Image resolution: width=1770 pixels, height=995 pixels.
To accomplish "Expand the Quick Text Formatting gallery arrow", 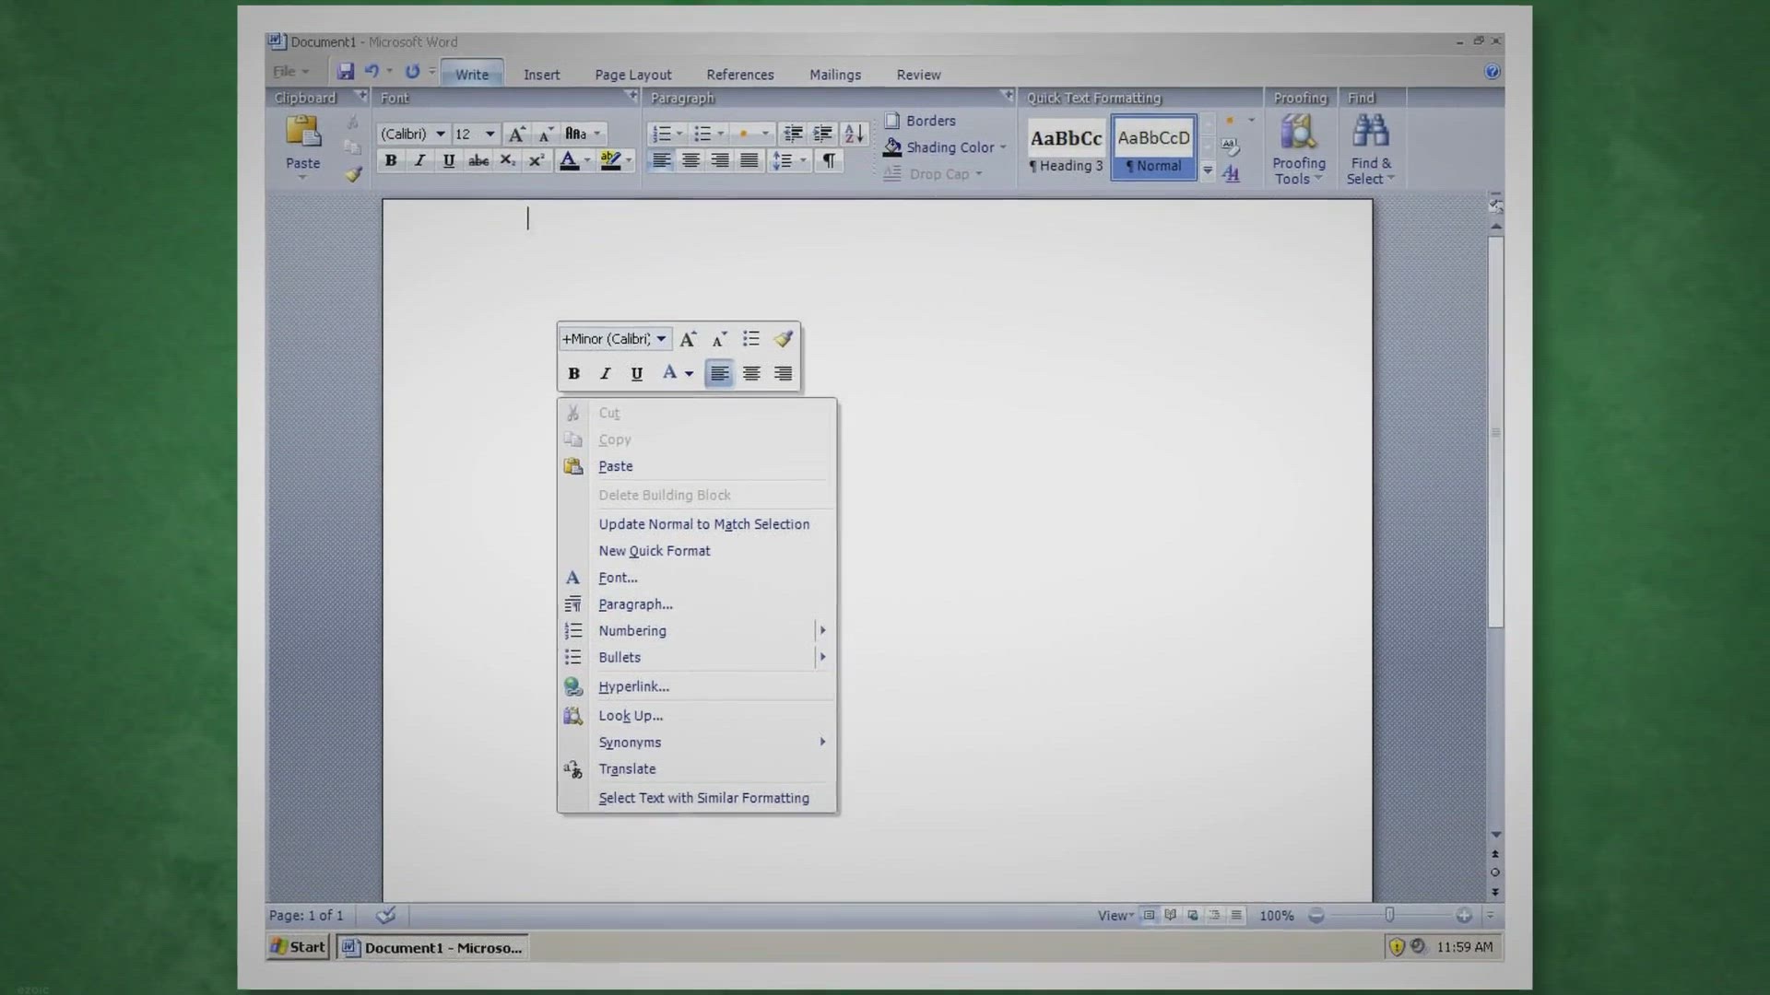I will click(1208, 170).
